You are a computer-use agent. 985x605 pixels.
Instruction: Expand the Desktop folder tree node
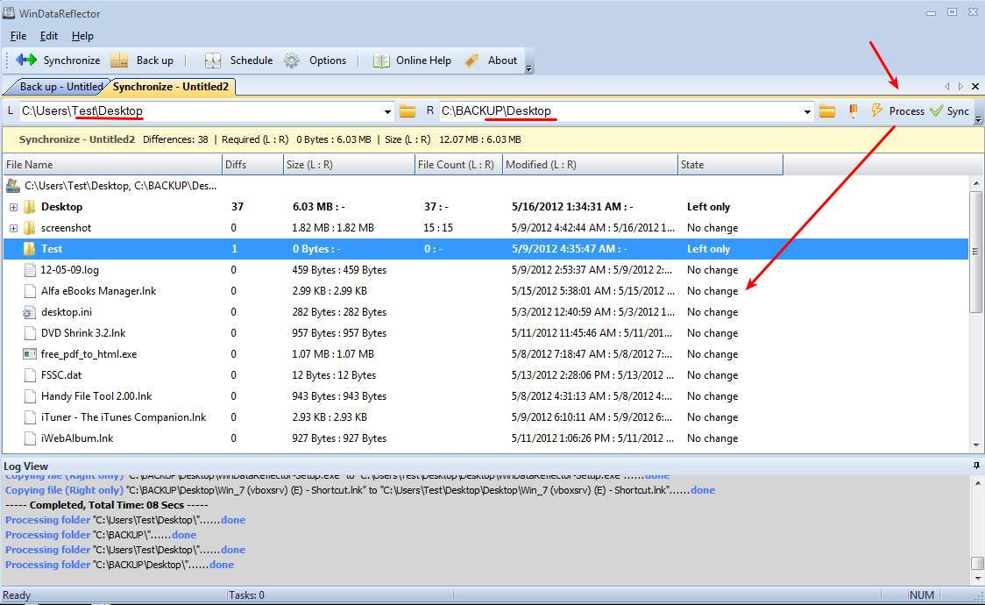point(13,207)
